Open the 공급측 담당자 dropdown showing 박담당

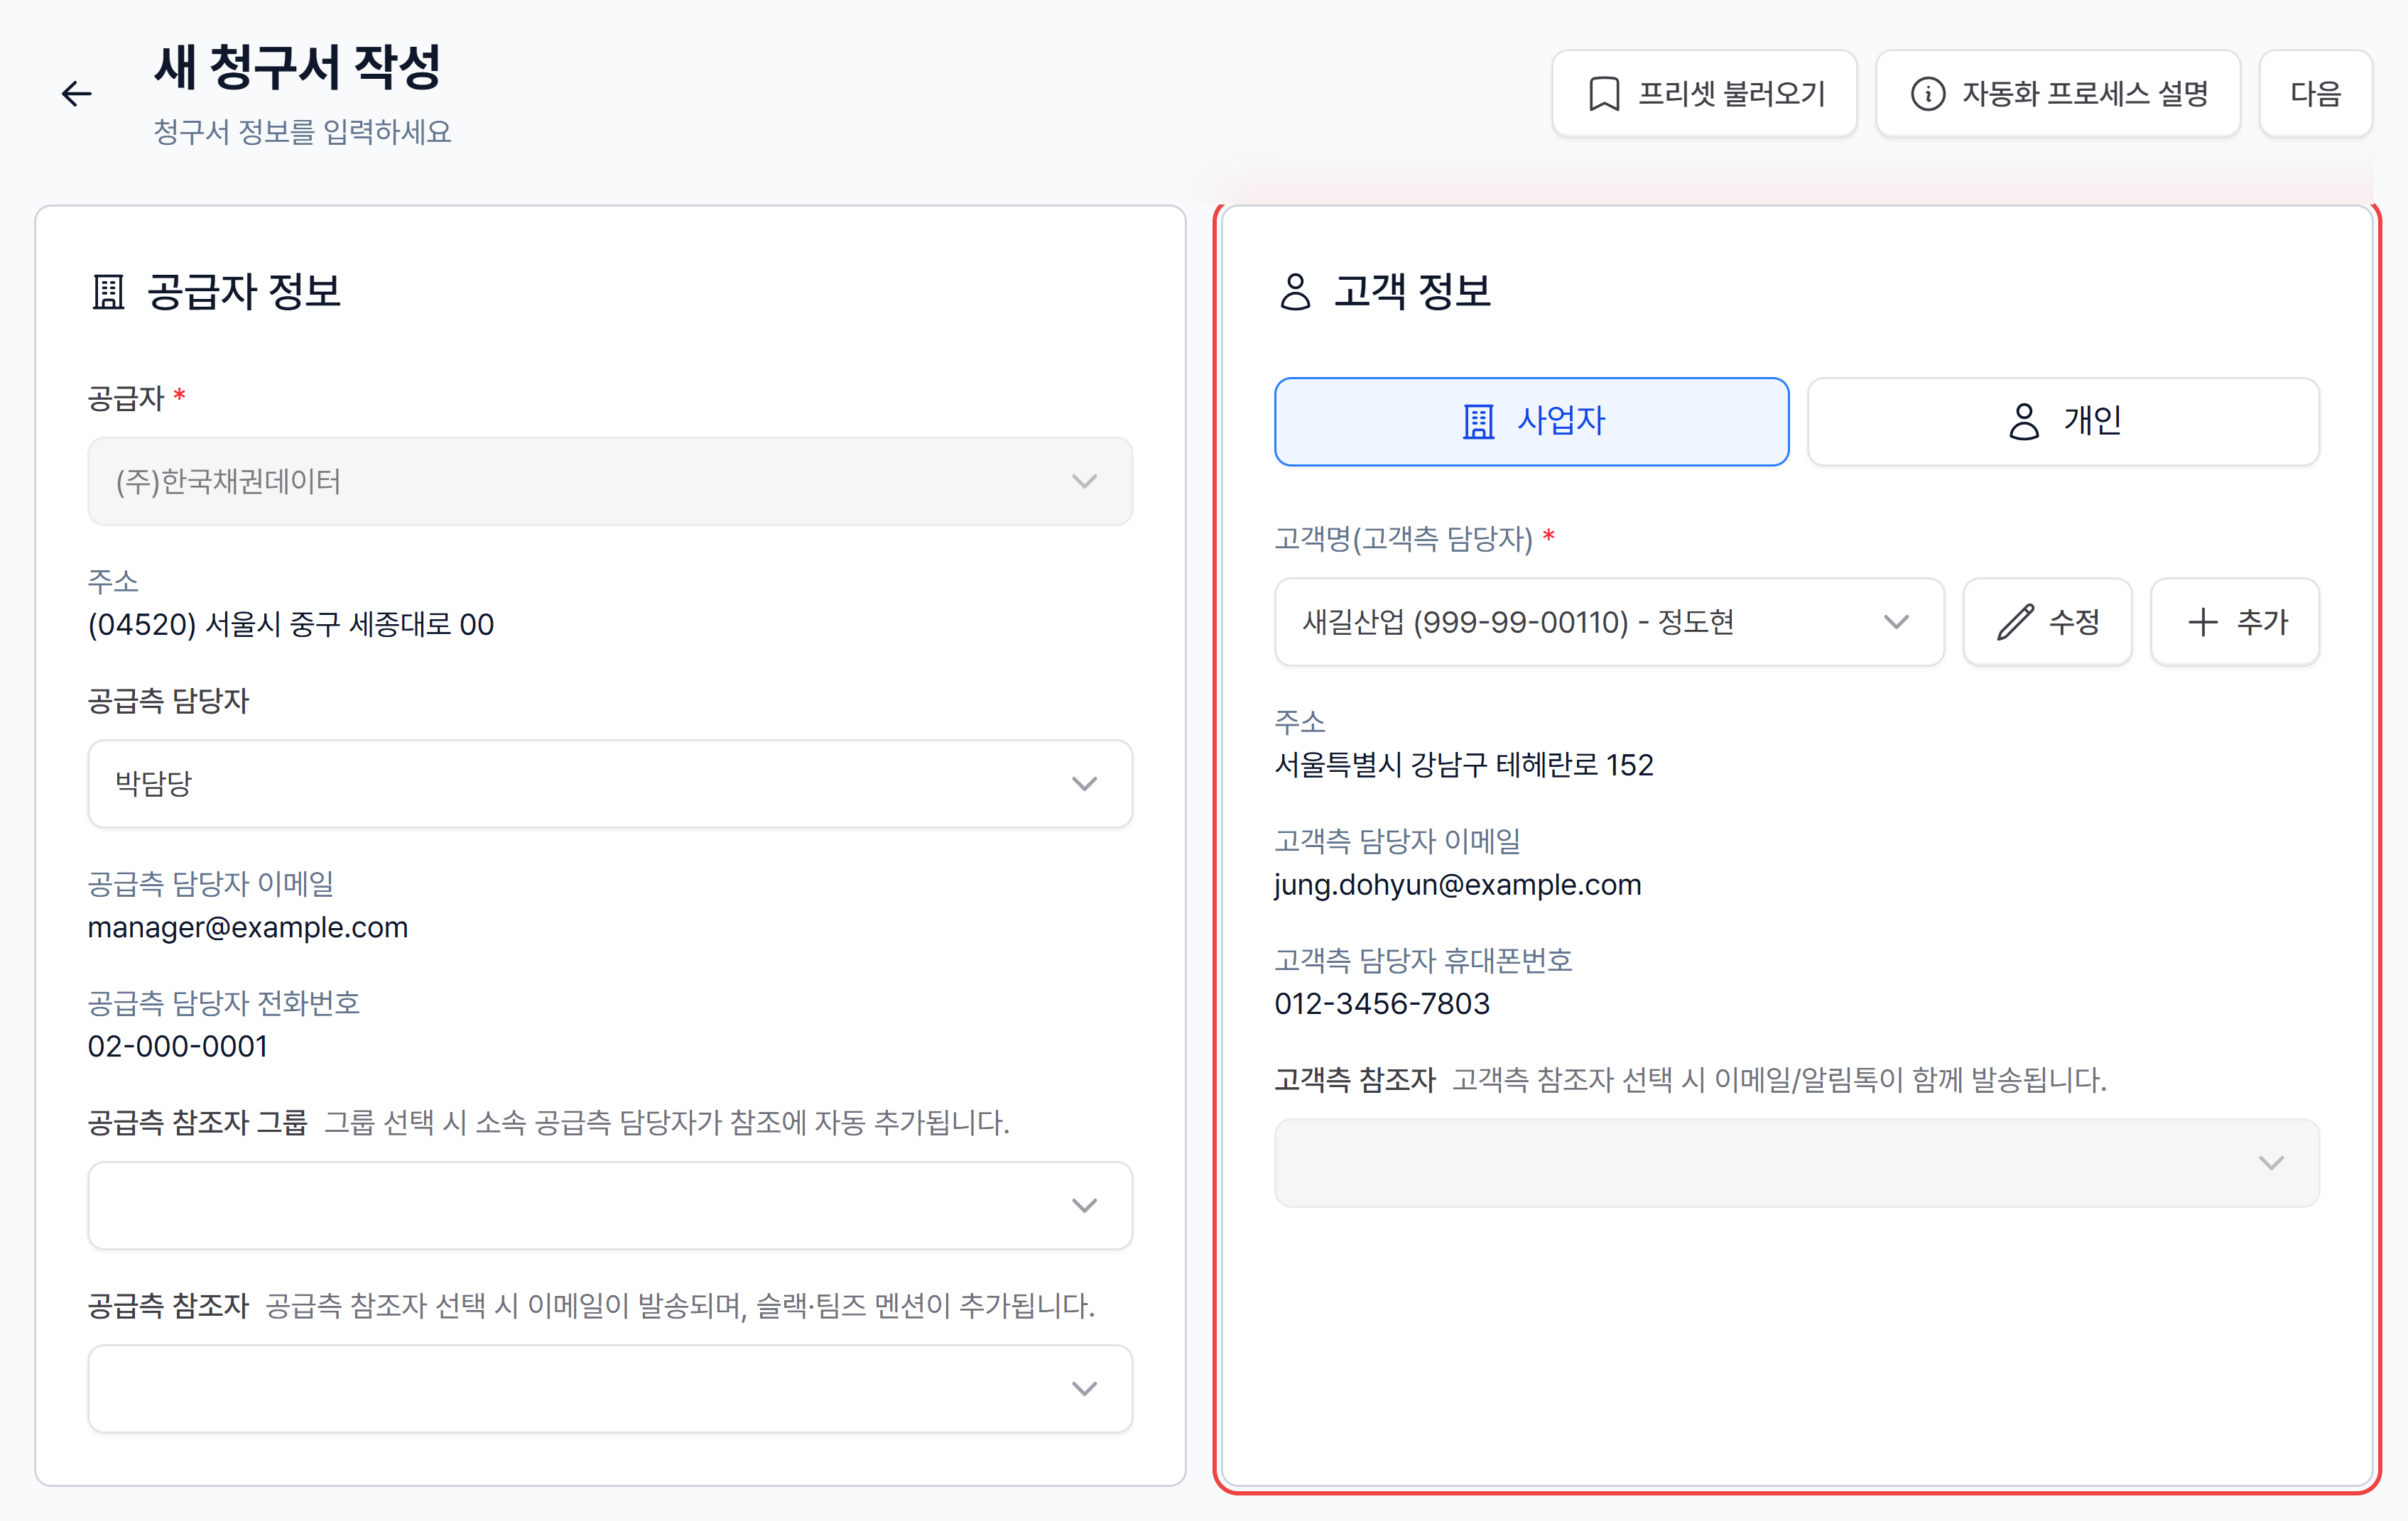[x=610, y=783]
